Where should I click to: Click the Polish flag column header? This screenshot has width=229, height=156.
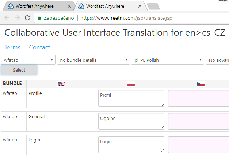pyautogui.click(x=131, y=84)
